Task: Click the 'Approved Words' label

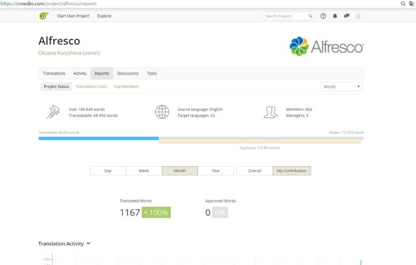Action: (220, 201)
